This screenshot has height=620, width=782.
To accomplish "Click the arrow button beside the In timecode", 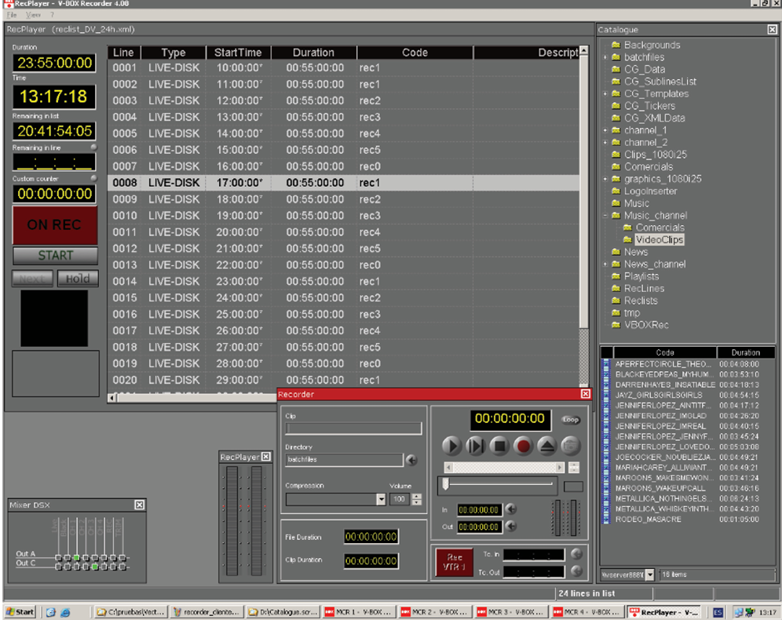I will coord(510,509).
